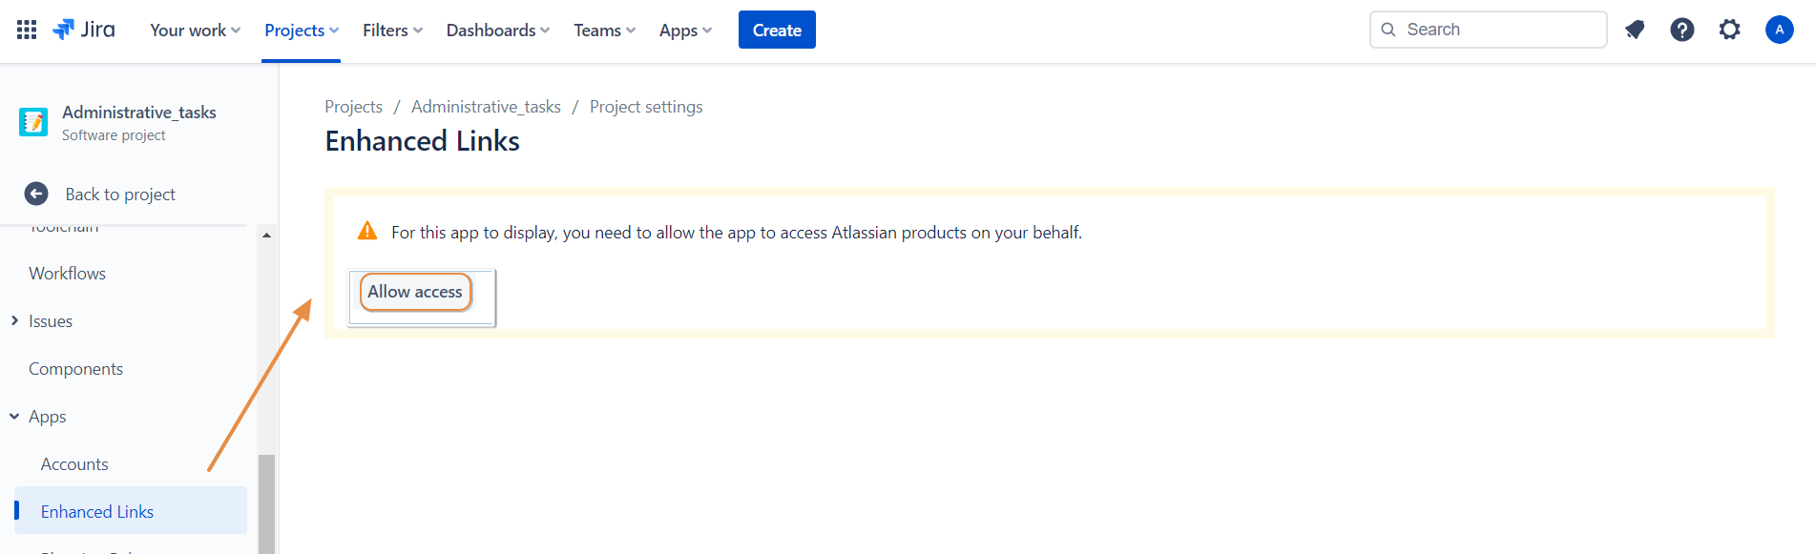Click the sidebar scrollbar up arrow

[266, 236]
